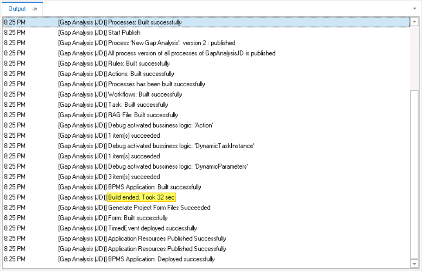Switch to the Output tab

[x=17, y=8]
